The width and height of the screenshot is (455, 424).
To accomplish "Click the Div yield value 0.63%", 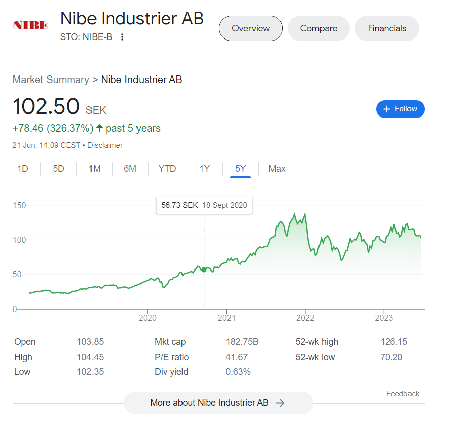I will (238, 372).
